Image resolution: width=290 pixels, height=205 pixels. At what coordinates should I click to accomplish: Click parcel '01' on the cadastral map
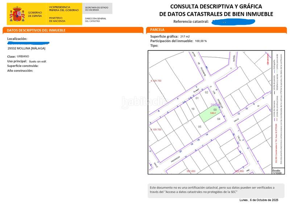click(x=197, y=98)
